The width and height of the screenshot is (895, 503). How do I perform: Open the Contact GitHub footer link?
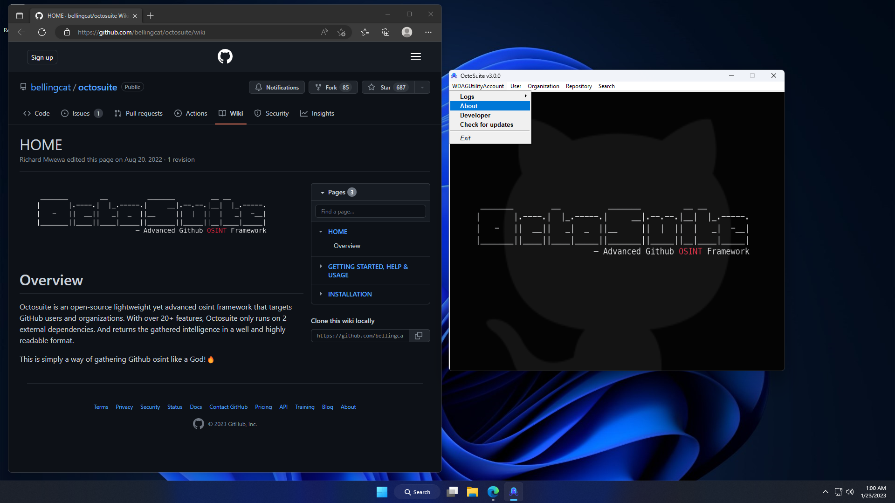tap(228, 407)
